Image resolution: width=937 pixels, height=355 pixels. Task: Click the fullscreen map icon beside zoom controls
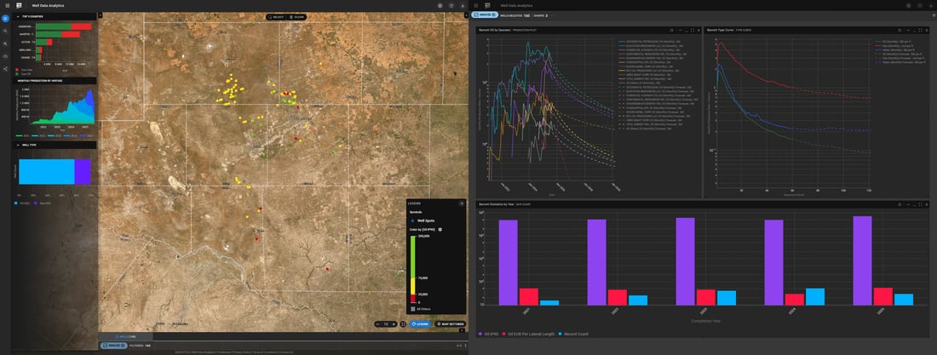click(x=403, y=324)
